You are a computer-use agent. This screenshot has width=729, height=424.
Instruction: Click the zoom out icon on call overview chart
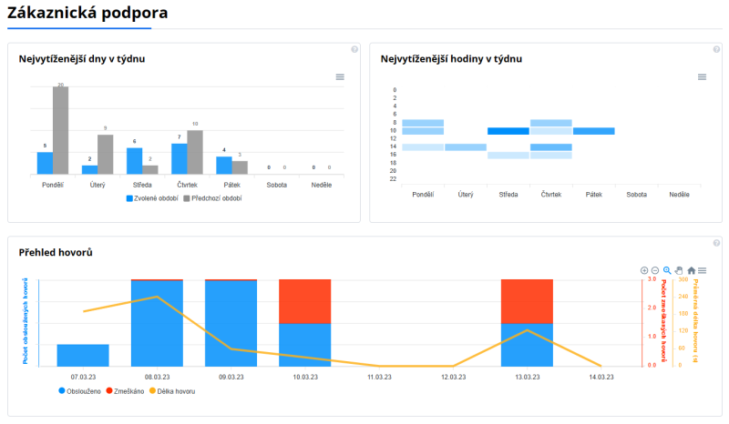tap(655, 270)
